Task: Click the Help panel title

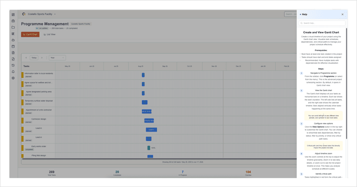Action: (304, 14)
